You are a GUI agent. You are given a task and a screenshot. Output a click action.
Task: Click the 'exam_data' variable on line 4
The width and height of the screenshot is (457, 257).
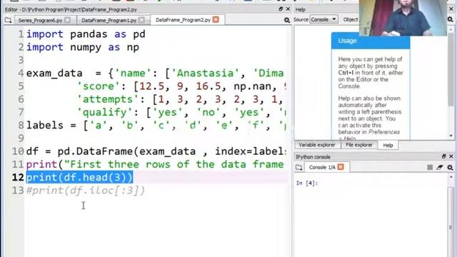pos(54,73)
